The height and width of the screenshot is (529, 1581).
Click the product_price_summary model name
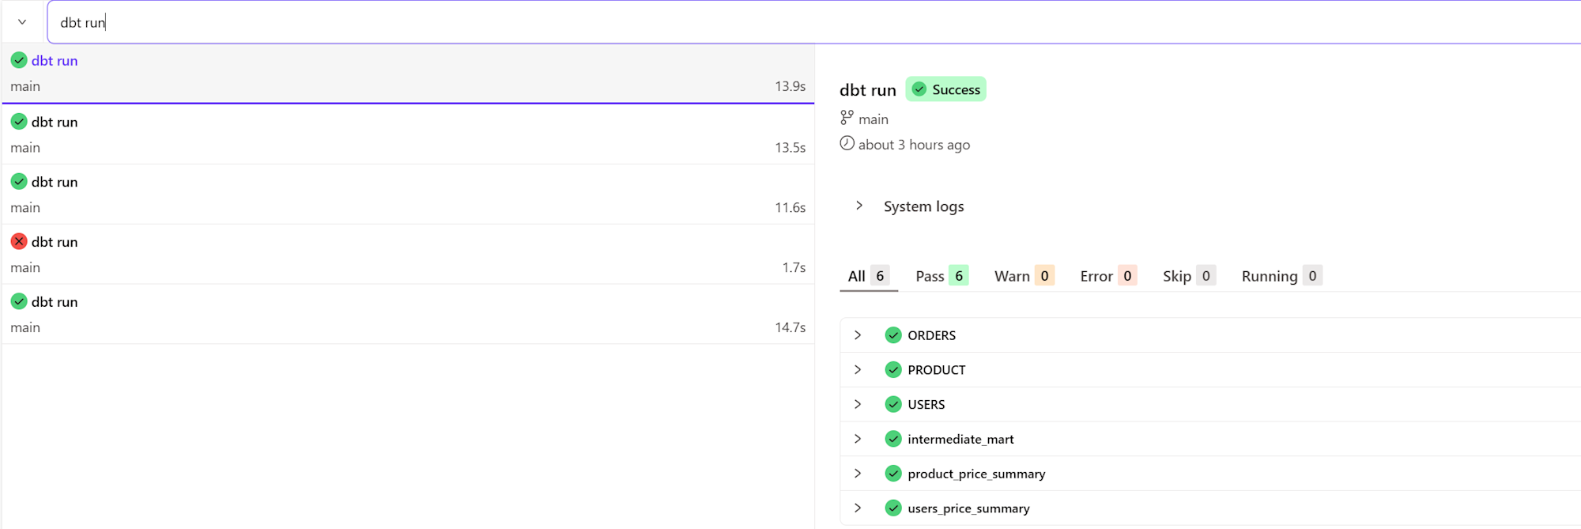point(976,474)
